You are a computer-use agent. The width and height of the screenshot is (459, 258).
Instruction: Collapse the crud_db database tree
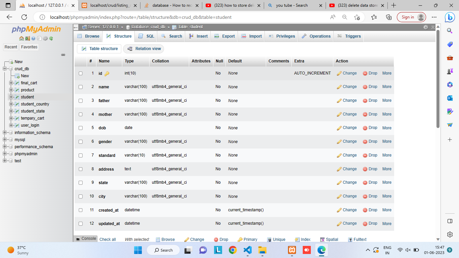4,69
